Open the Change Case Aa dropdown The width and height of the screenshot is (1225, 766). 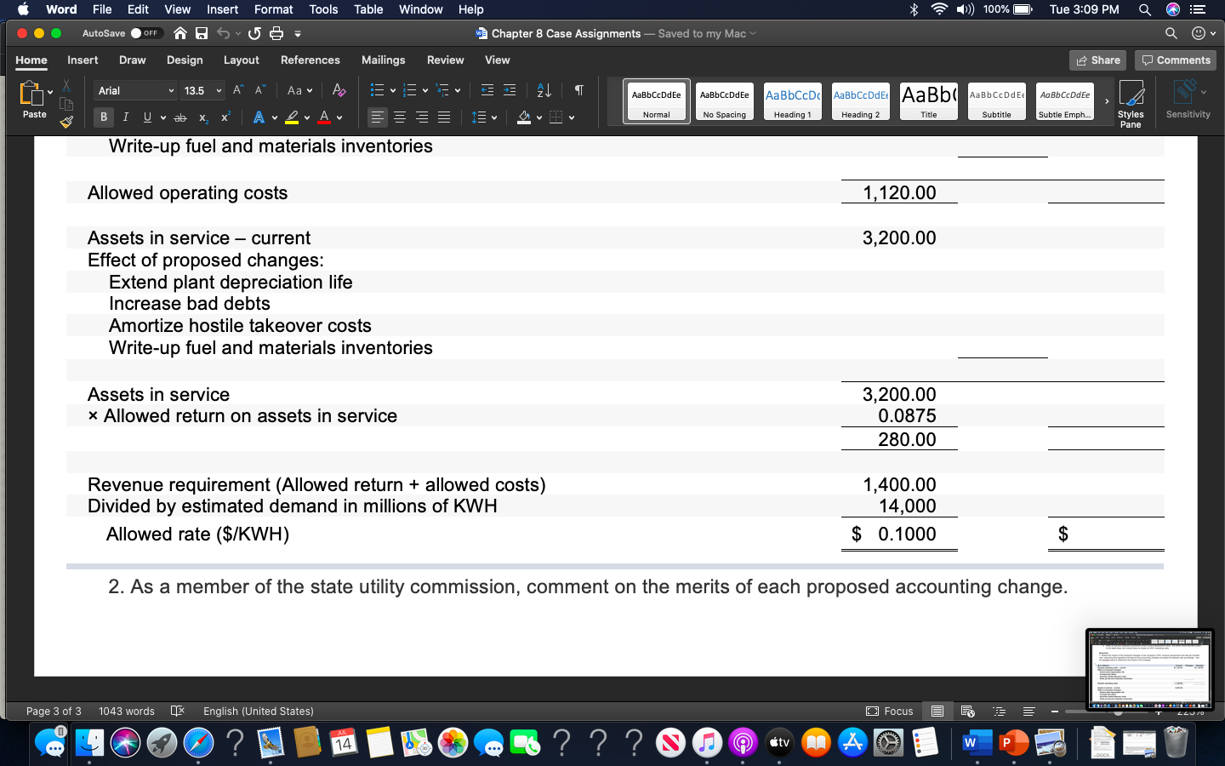tap(299, 90)
